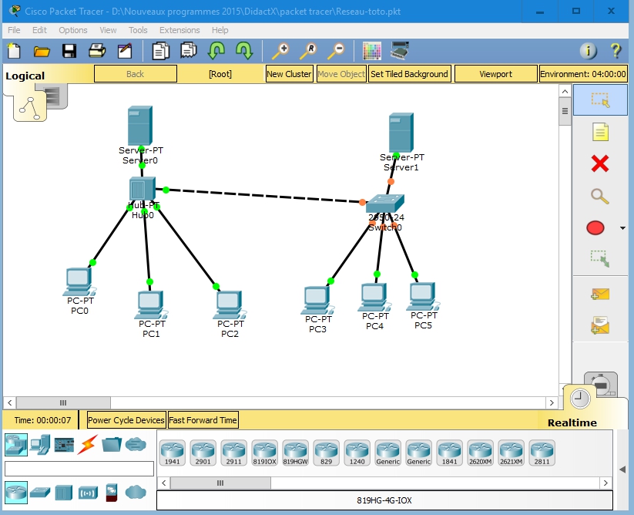
Task: Reset zoom with the R magnifier
Action: [x=308, y=52]
